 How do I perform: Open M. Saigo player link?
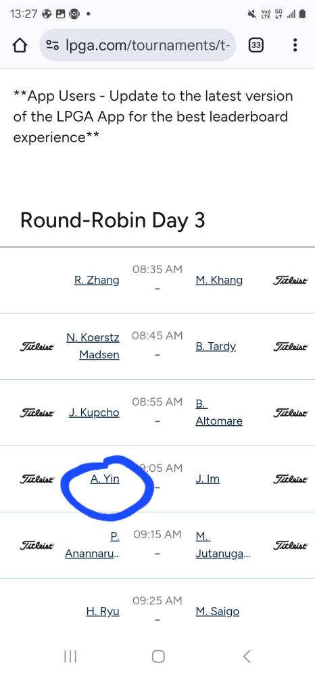pyautogui.click(x=217, y=611)
